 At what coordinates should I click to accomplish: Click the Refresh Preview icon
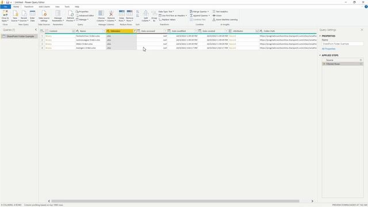pos(71,13)
